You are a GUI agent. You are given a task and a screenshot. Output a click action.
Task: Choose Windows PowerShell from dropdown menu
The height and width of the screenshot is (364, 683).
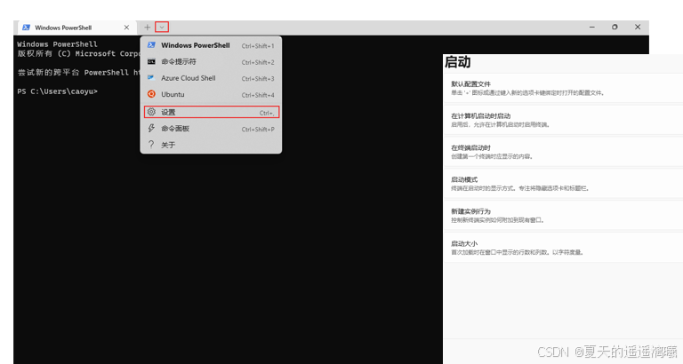point(211,45)
